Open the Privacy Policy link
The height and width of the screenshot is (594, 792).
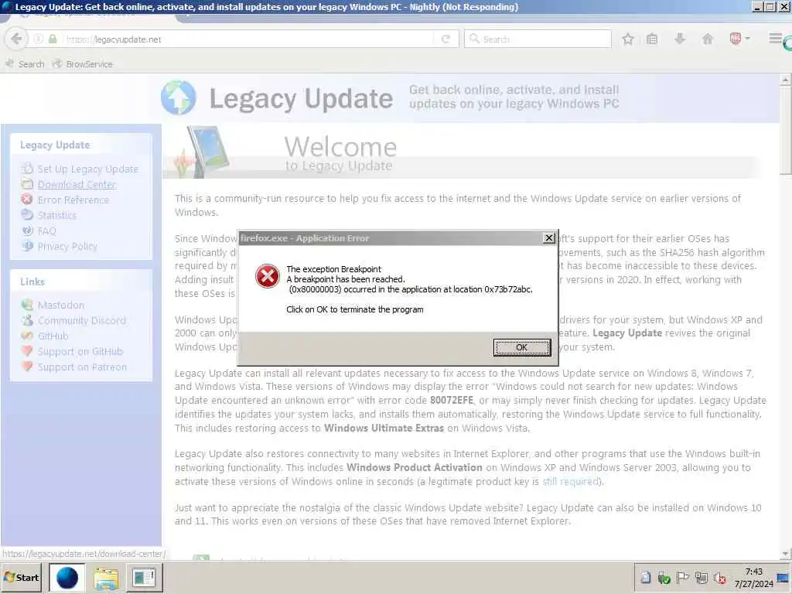point(67,247)
